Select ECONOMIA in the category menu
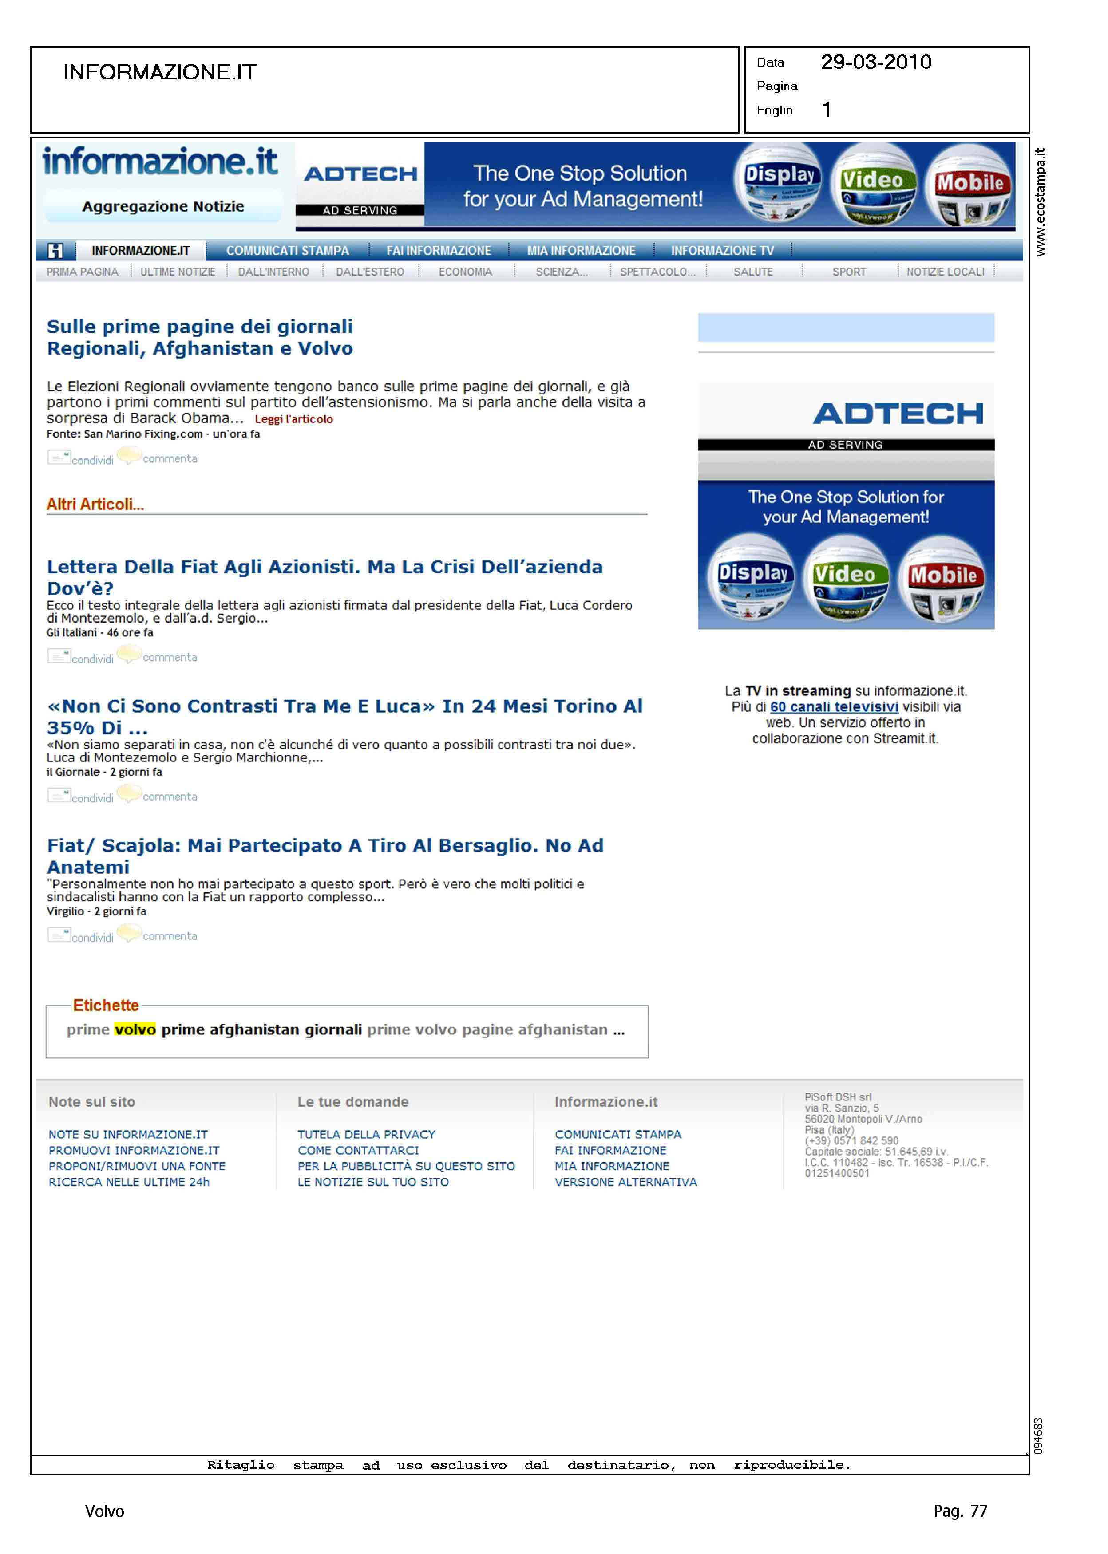1108x1554 pixels. click(x=465, y=272)
